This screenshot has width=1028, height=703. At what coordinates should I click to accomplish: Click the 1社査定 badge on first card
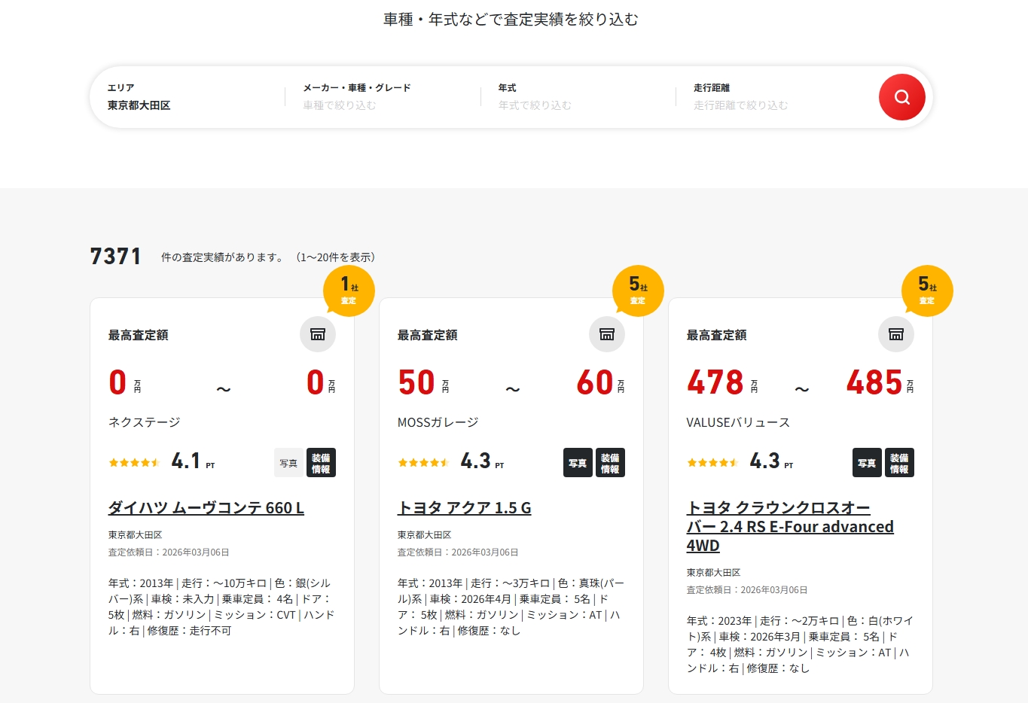tap(349, 291)
